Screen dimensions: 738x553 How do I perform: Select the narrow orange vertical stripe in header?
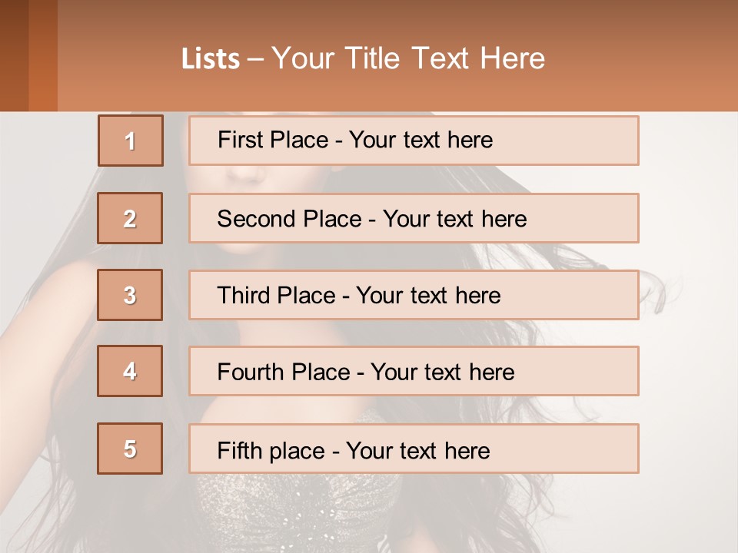pos(43,55)
